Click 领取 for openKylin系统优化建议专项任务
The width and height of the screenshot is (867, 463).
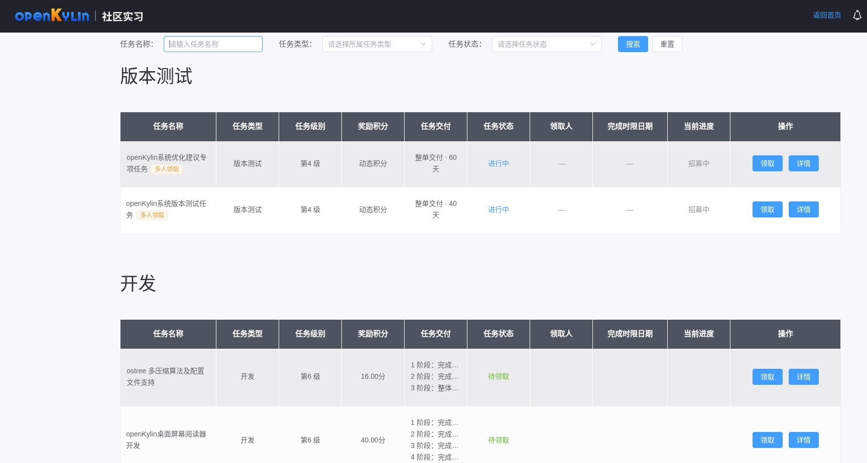(767, 163)
